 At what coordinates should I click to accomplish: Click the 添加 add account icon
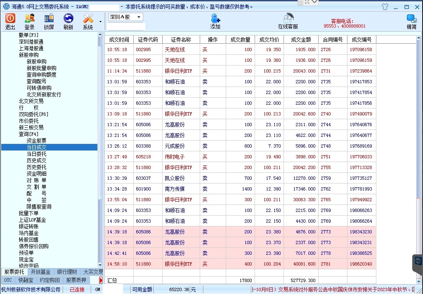pos(215,21)
